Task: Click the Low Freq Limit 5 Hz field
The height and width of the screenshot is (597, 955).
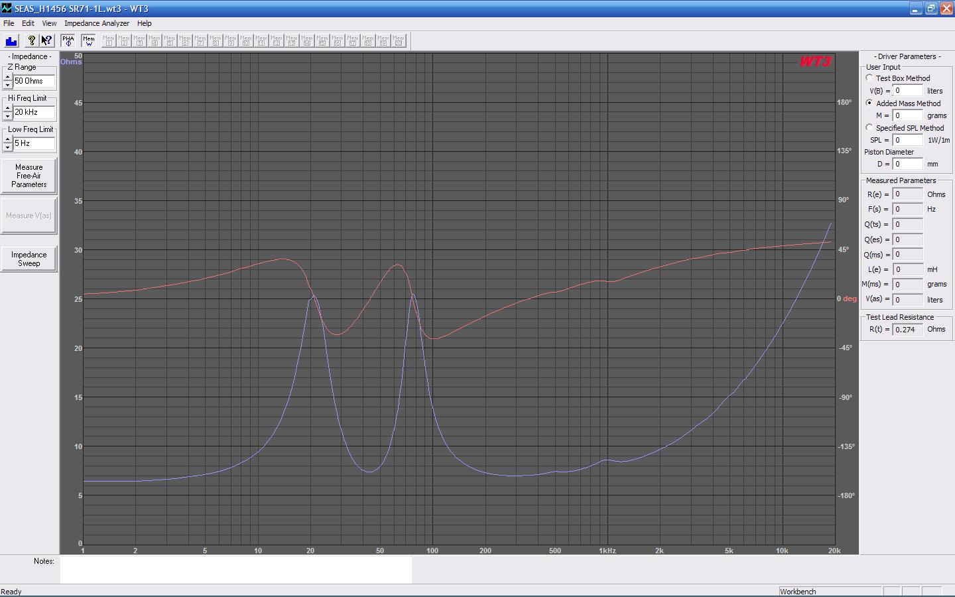Action: (34, 143)
